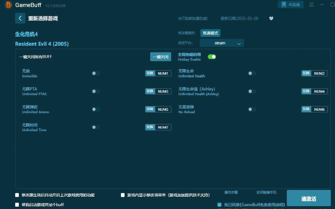Check 帮我启动游戏并加个buff checkbox
Image resolution: width=335 pixels, height=209 pixels.
17,205
